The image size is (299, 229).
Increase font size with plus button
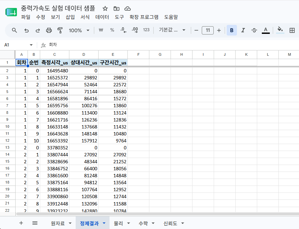coord(219,30)
